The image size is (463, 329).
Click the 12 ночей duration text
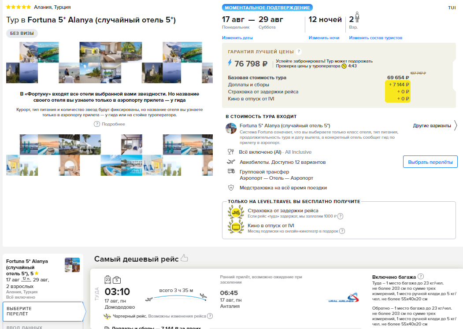pos(325,19)
